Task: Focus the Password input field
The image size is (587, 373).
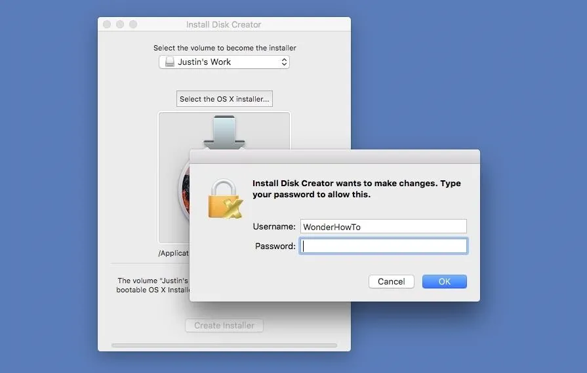Action: coord(383,246)
